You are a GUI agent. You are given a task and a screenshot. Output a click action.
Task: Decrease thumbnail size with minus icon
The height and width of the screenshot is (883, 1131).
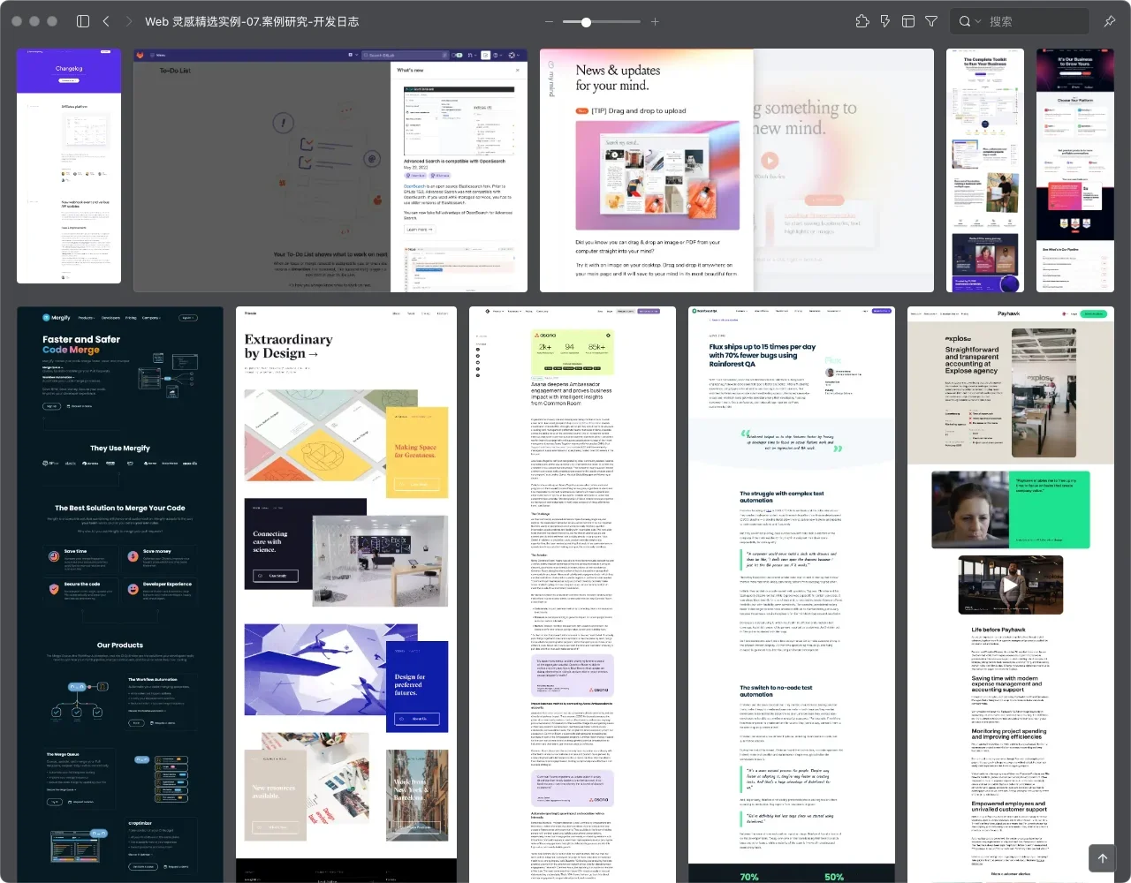point(550,22)
